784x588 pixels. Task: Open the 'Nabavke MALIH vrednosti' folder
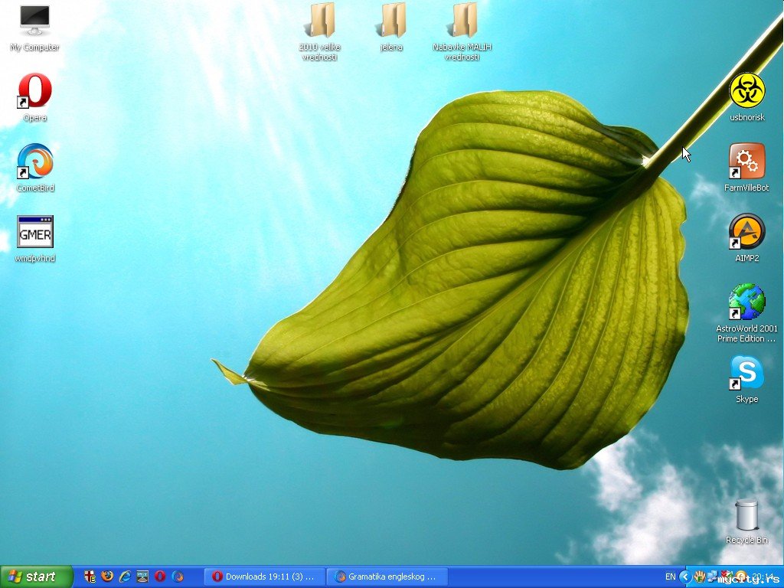(462, 21)
